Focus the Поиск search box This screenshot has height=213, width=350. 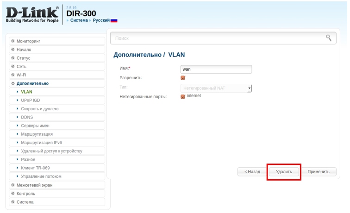tap(218, 38)
